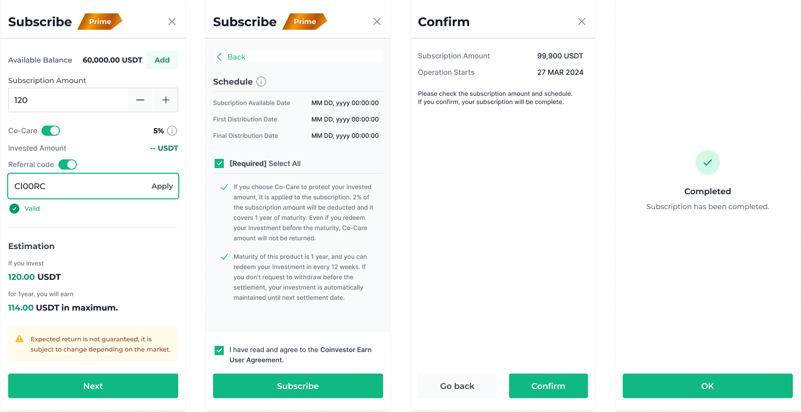The height and width of the screenshot is (412, 801).
Task: Click the Co-Care info icon next to 5%
Action: click(172, 131)
